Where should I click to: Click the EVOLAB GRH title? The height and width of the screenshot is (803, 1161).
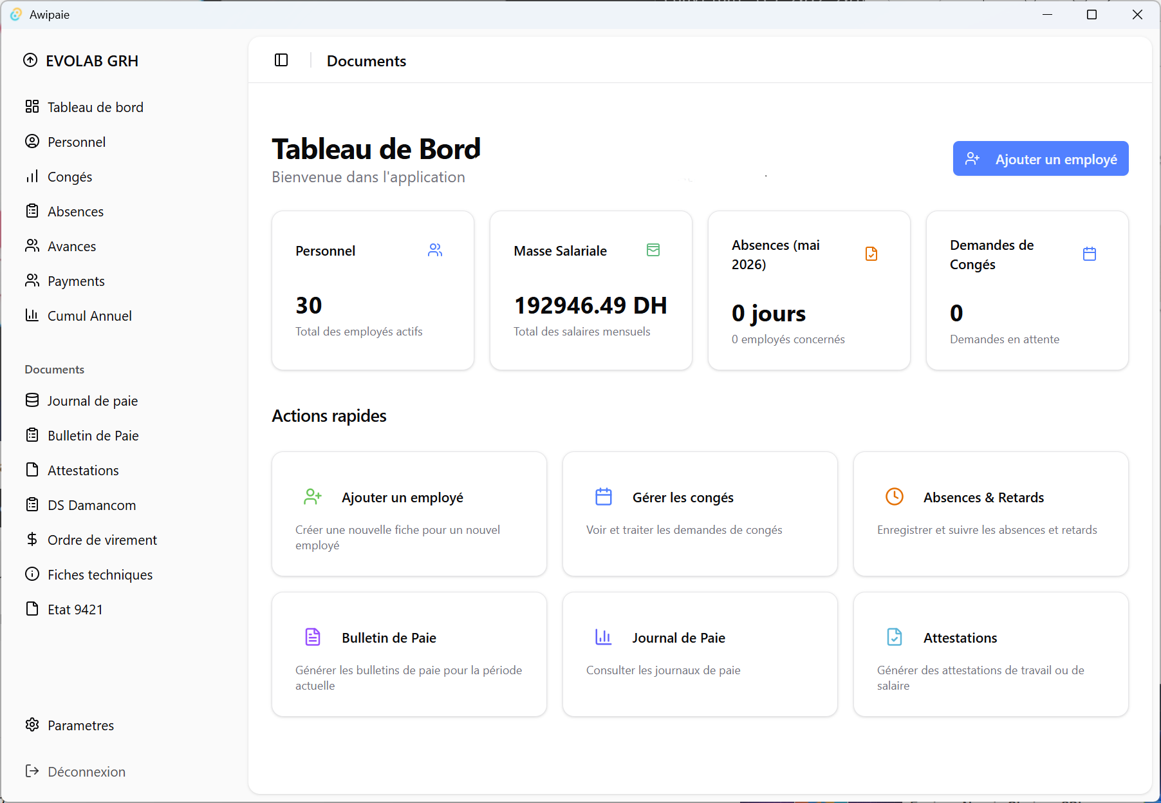[x=92, y=61]
